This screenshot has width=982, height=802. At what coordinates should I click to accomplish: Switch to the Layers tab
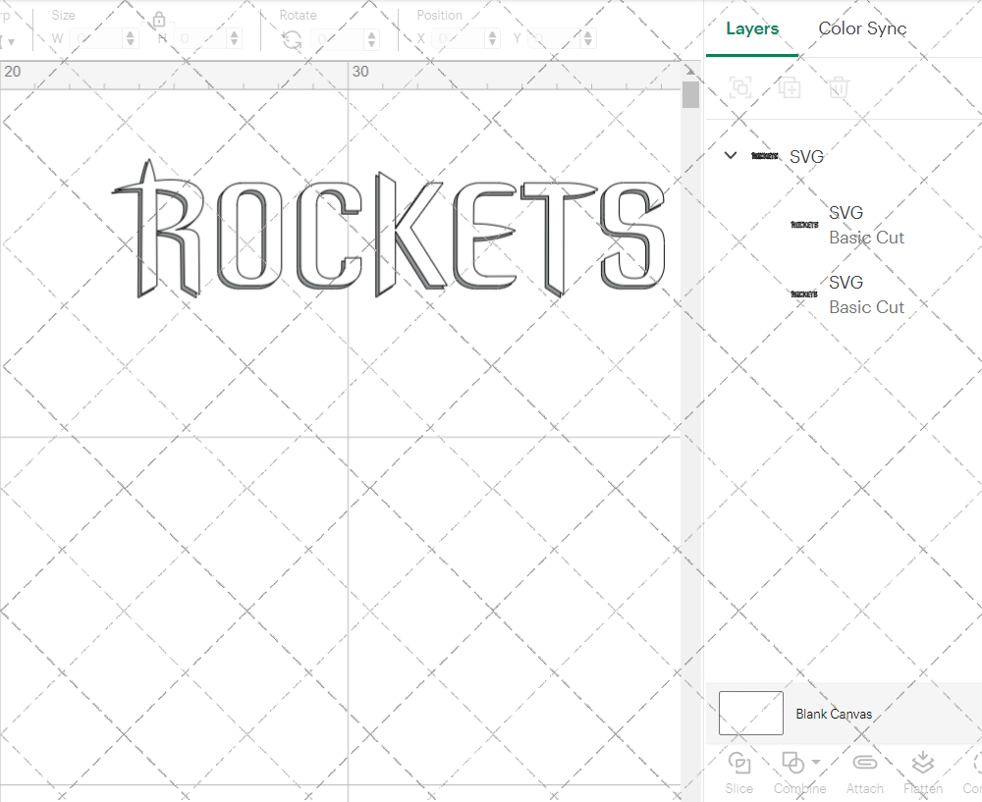coord(752,28)
